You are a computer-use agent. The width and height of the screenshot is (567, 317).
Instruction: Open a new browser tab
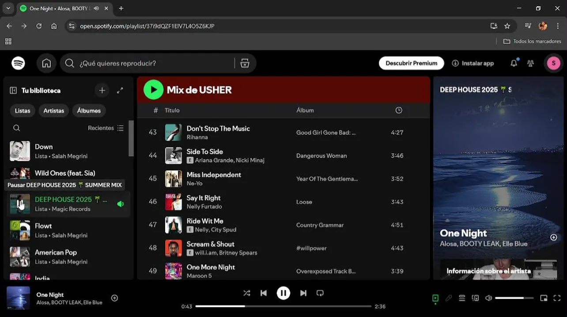121,8
